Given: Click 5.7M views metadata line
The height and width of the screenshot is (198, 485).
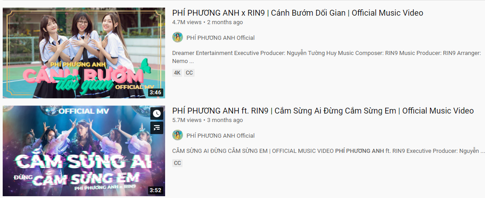Looking at the screenshot, I should pos(208,120).
